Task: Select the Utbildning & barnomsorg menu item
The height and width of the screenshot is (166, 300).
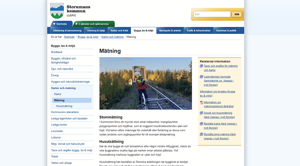Action: [67, 30]
